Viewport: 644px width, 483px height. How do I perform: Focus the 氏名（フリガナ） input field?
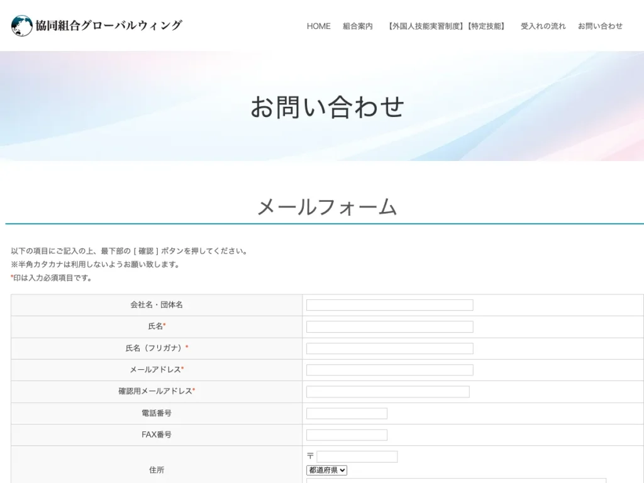tap(390, 348)
